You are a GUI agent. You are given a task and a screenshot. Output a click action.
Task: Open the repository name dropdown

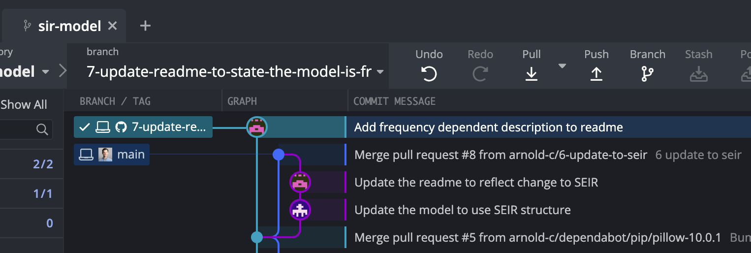(45, 72)
